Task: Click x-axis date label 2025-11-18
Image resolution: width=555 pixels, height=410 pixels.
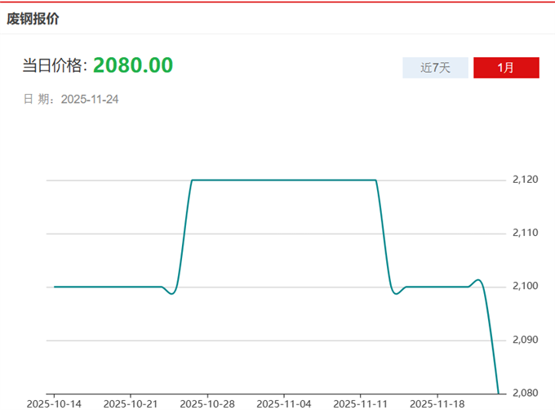Action: coord(437,403)
